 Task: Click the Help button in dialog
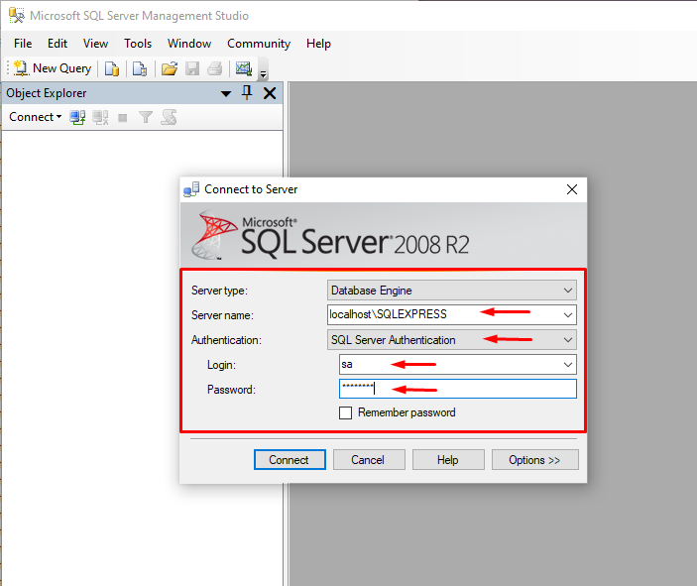coord(448,459)
